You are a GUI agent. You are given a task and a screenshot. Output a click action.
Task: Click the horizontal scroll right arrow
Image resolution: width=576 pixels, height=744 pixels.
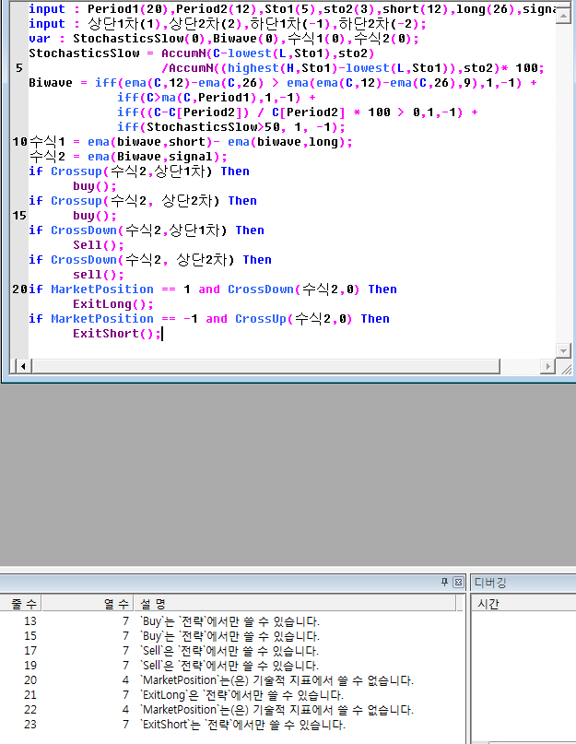[548, 366]
